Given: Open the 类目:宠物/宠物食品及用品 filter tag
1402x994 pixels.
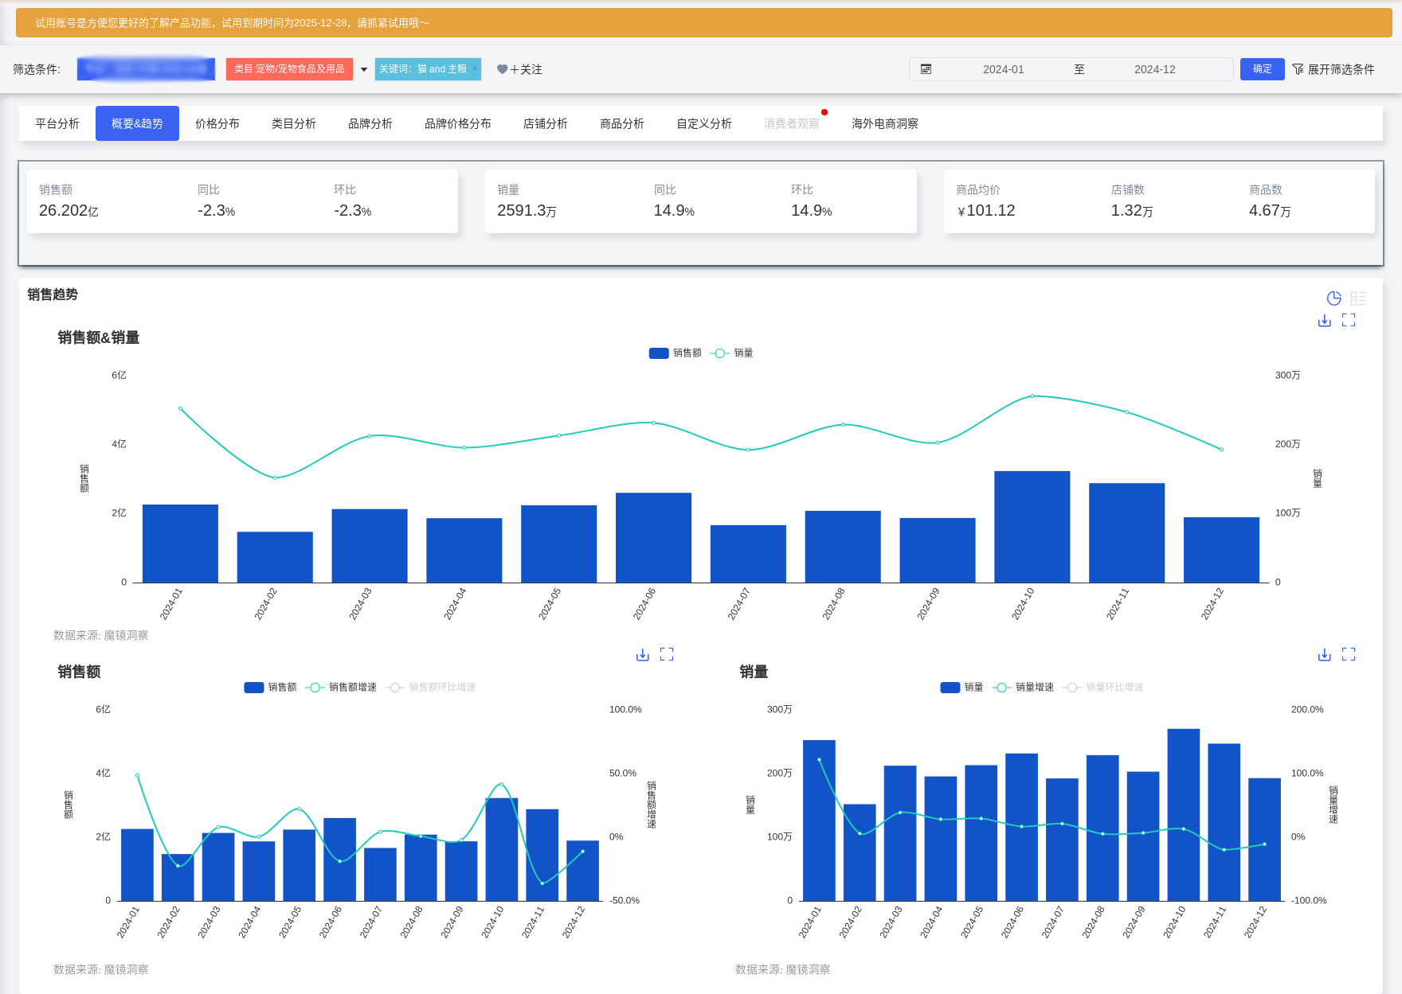Looking at the screenshot, I should [289, 69].
